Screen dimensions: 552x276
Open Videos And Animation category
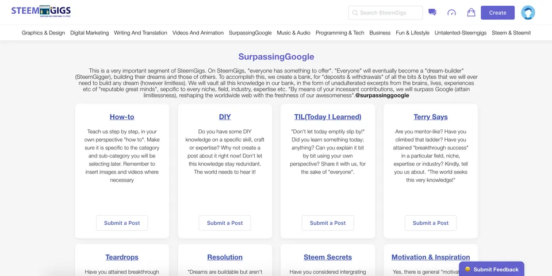point(198,33)
